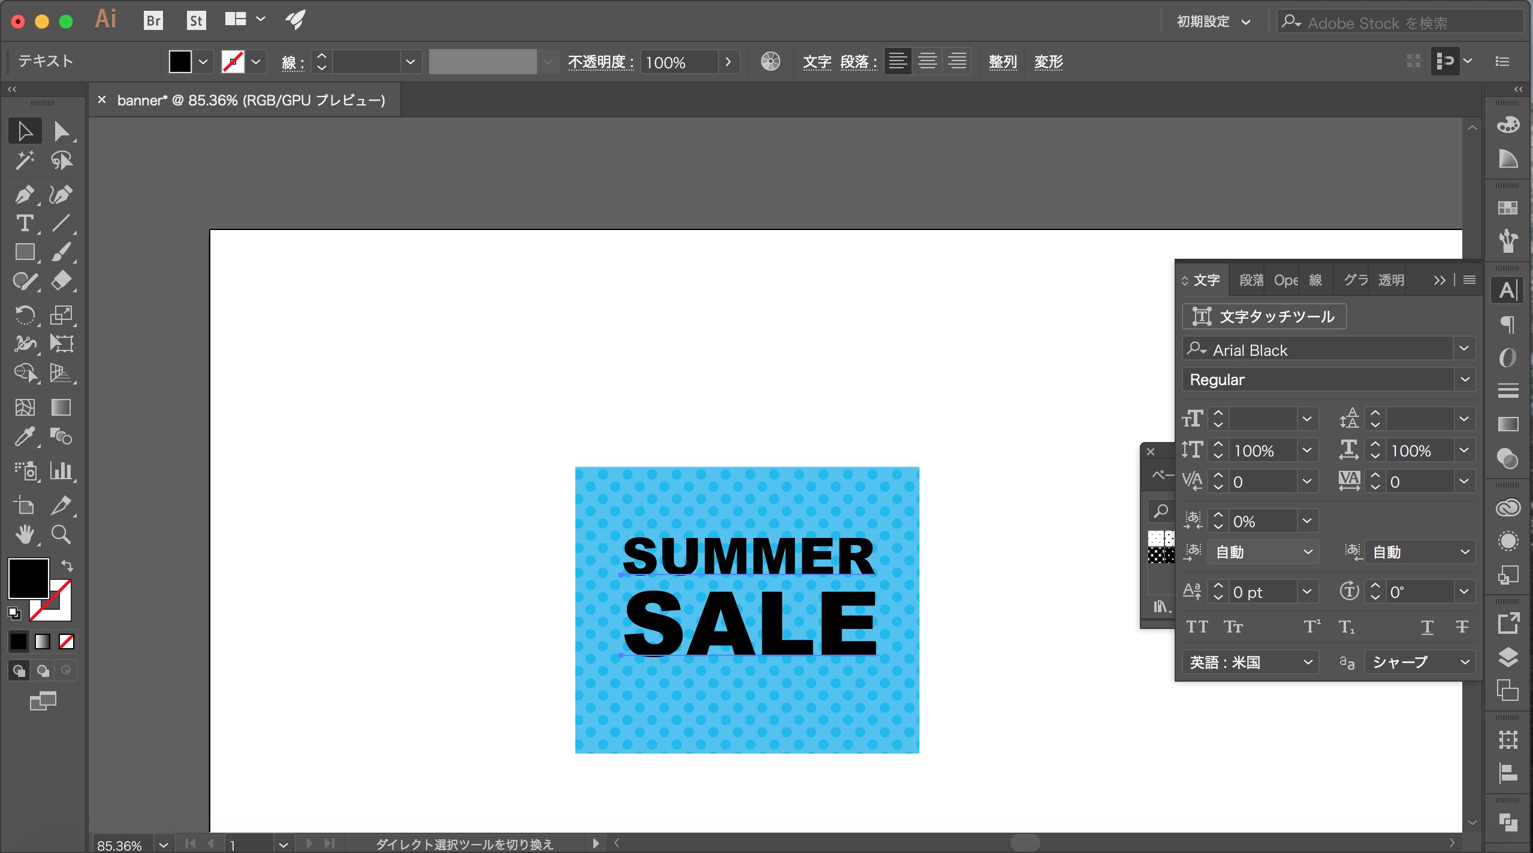Screen dimensions: 1533x853
Task: Select the Rectangle tool
Action: [x=25, y=252]
